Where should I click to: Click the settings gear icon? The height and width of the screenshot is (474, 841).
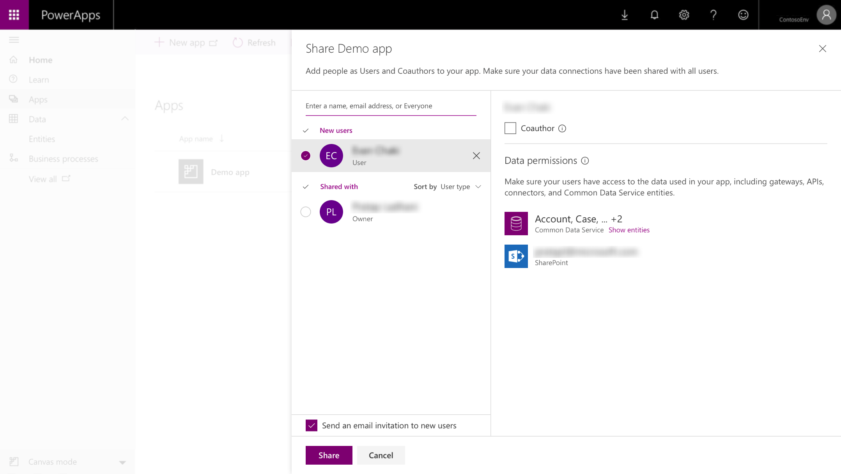pos(684,14)
